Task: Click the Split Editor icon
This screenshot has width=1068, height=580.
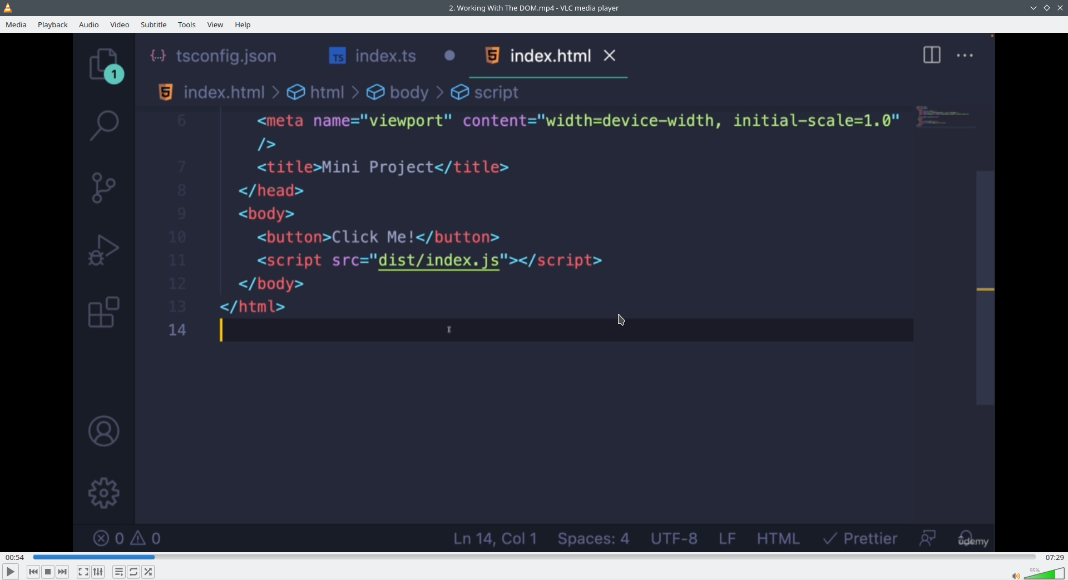Action: [x=932, y=55]
